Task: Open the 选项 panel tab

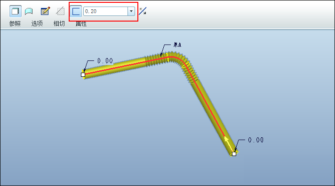Action: pos(37,23)
